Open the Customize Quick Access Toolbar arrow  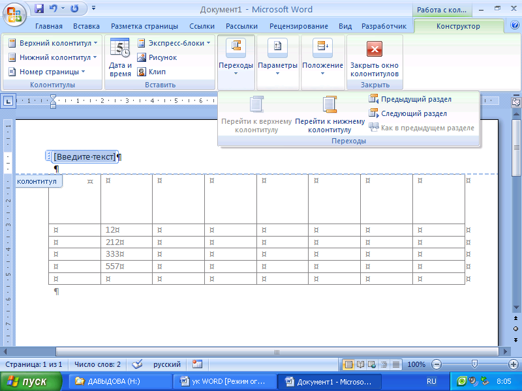click(93, 8)
